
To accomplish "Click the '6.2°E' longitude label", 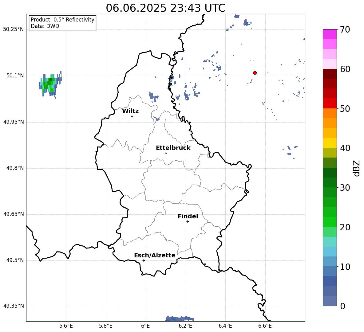I will coord(185,326).
